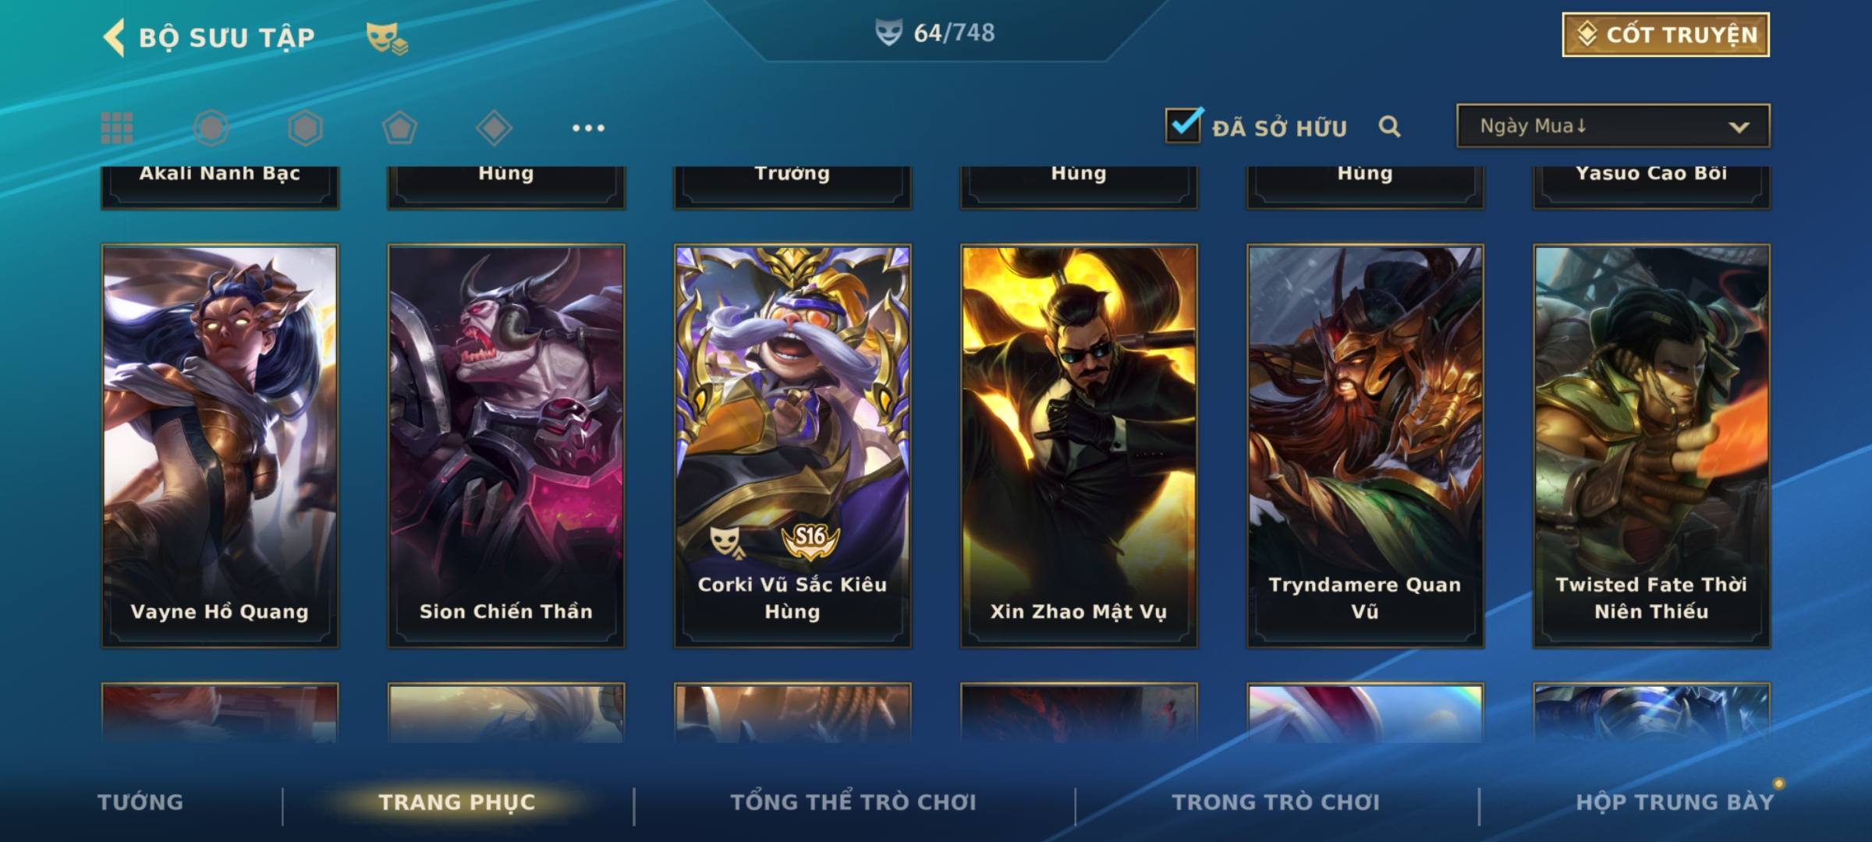Open the skin search magnifier
Image resolution: width=1872 pixels, height=842 pixels.
click(x=1389, y=127)
